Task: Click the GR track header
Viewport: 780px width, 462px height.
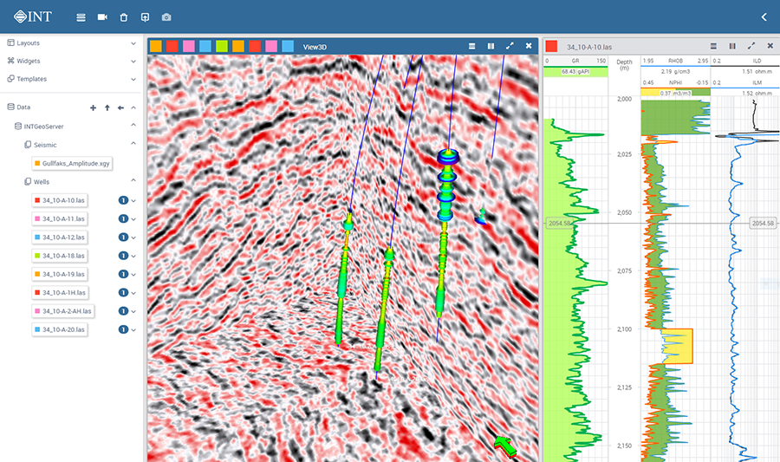Action: [575, 61]
